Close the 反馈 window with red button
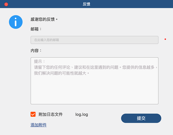 pos(6,4)
